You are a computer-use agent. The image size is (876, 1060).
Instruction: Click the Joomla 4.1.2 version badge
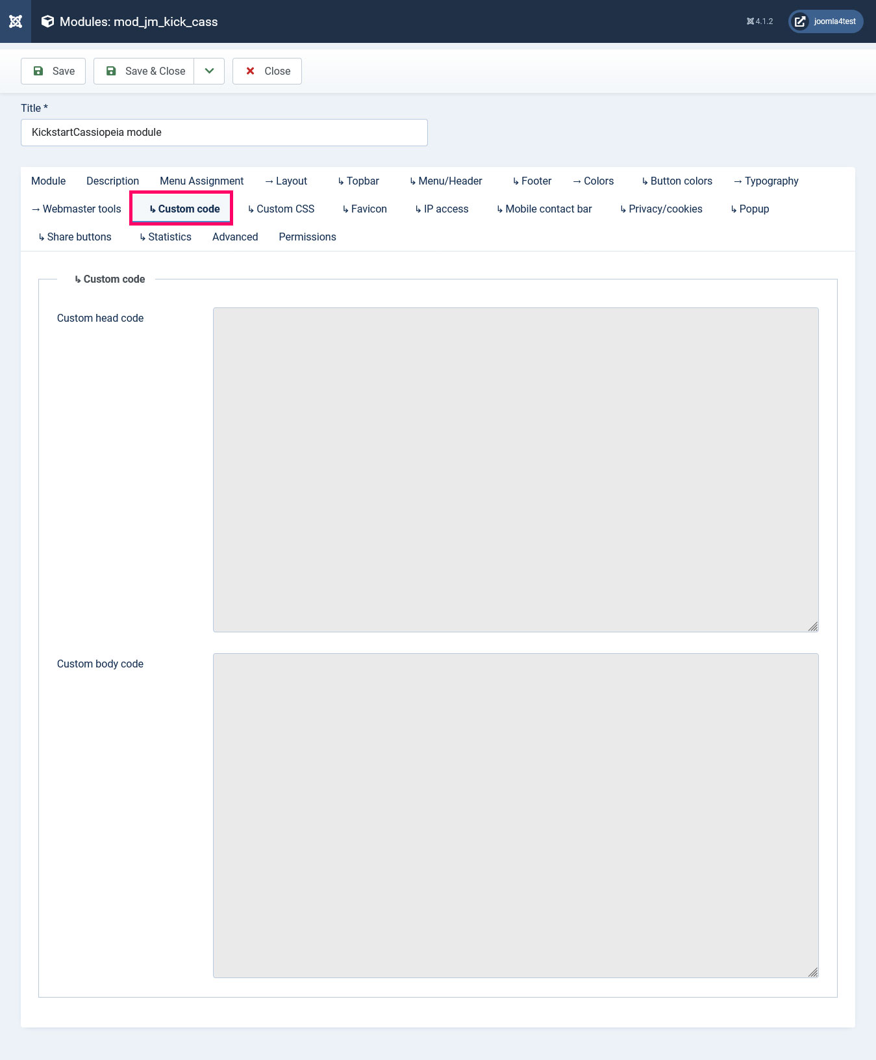pos(760,21)
